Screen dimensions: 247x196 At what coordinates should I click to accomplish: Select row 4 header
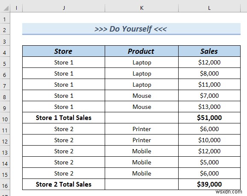tap(5, 53)
